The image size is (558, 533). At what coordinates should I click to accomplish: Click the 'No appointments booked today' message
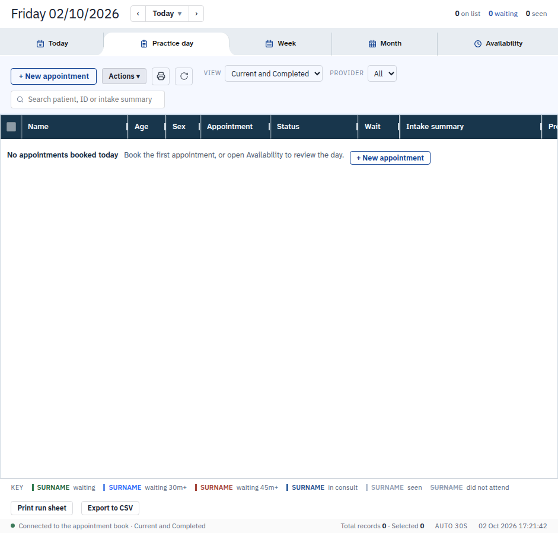pos(63,155)
